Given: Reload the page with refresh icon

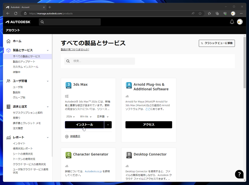Looking at the screenshot, I should tap(16, 13).
